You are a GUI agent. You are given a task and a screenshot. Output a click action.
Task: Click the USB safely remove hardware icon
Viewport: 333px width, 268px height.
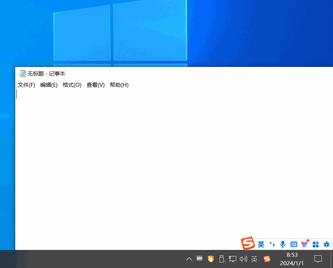point(222,259)
